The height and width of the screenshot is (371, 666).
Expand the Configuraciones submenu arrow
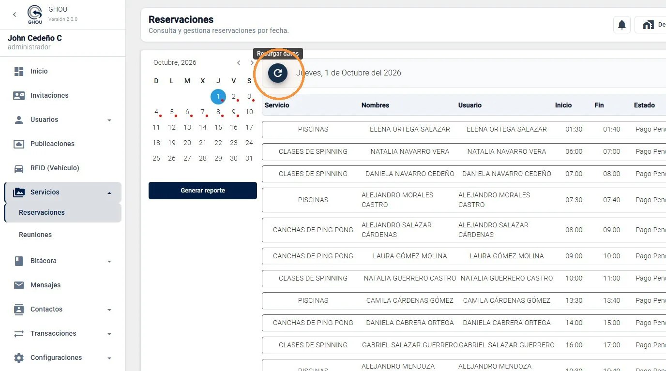(109, 358)
